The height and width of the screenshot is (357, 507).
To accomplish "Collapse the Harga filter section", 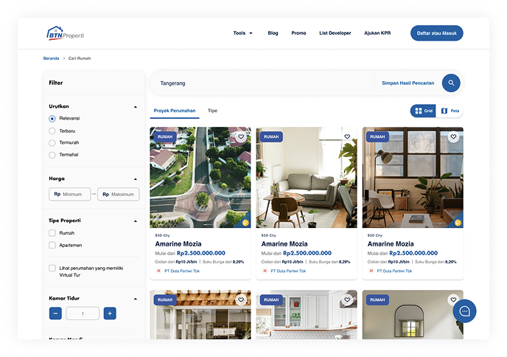I will [135, 178].
